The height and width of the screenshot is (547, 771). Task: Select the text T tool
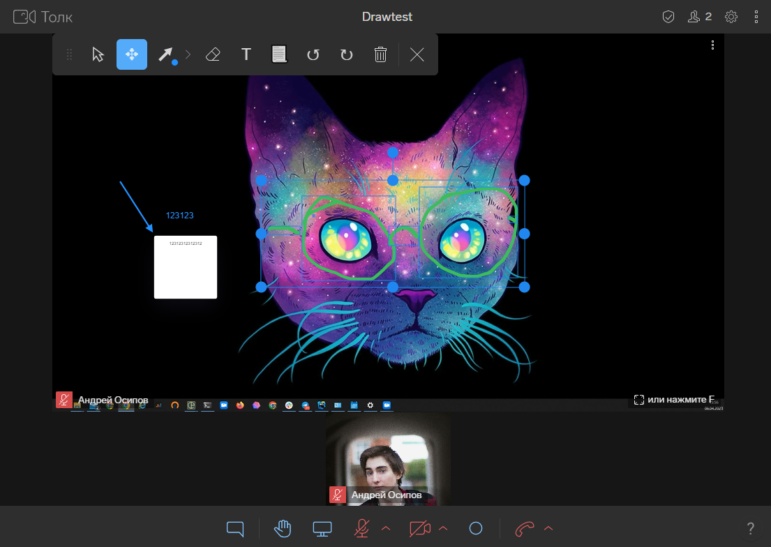coord(246,54)
